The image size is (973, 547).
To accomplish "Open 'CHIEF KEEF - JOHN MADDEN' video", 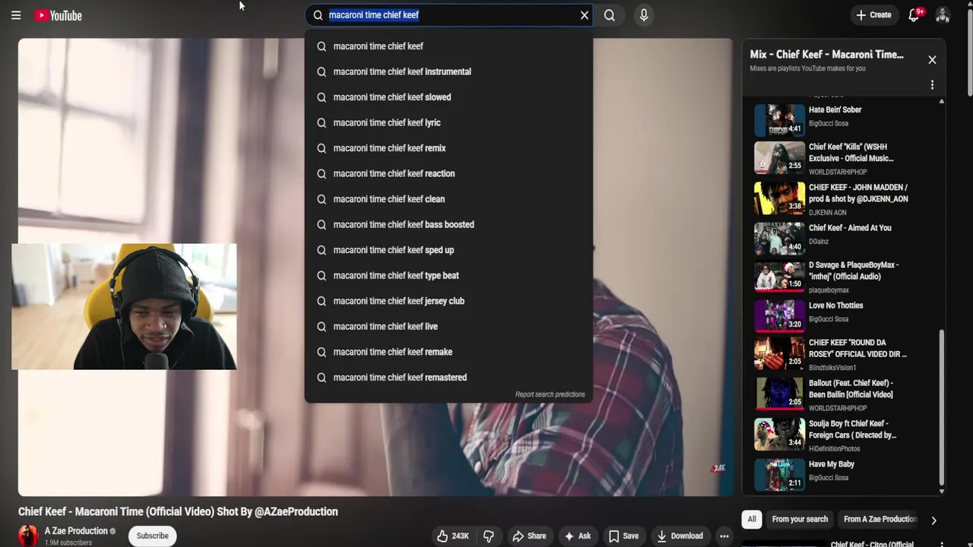I will pyautogui.click(x=842, y=199).
